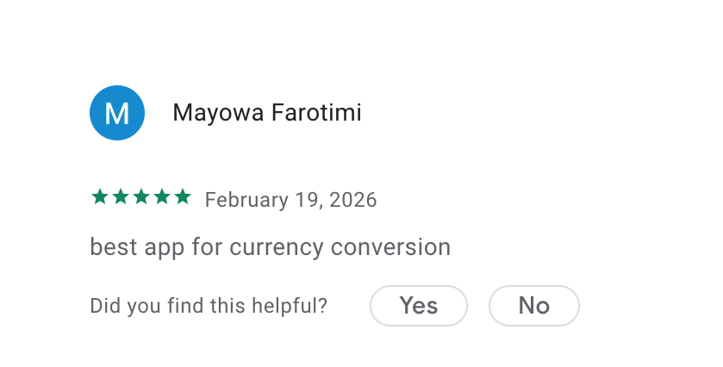Screen dimensions: 723x367
Task: Select the review text about currency conversion
Action: click(271, 248)
